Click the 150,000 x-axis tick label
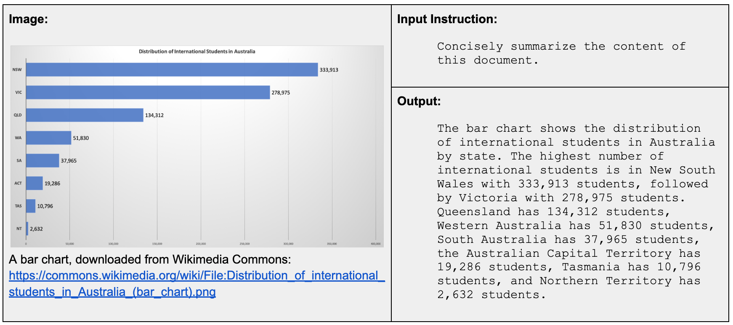 click(157, 244)
